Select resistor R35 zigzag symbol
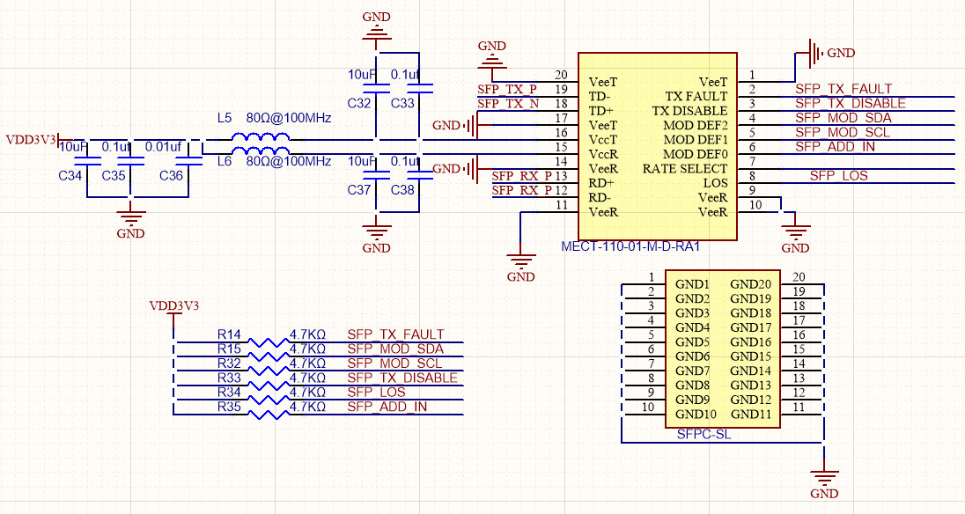Screen dimensions: 965x514 click(x=269, y=415)
